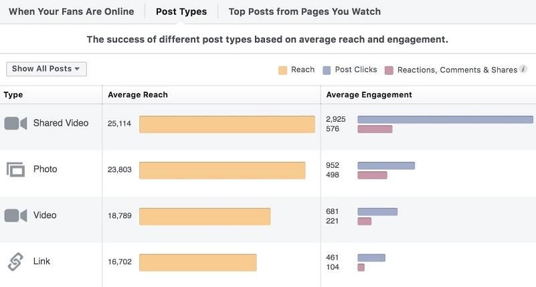This screenshot has width=536, height=287.
Task: Click the orange Reach legend swatch
Action: (x=282, y=70)
